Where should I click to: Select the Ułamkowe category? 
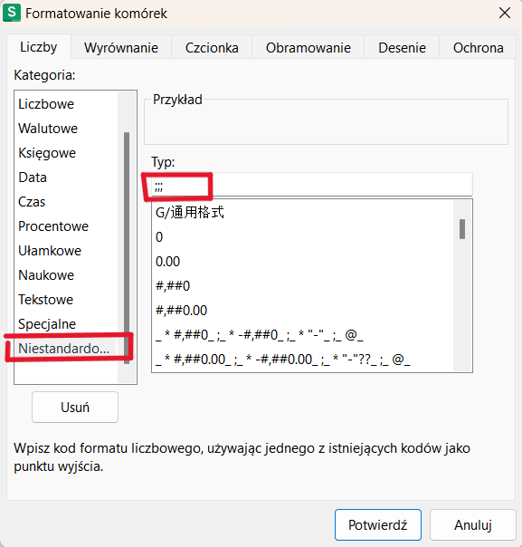pyautogui.click(x=66, y=251)
